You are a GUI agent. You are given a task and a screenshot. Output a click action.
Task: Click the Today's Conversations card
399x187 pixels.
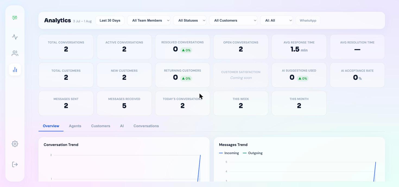[182, 103]
